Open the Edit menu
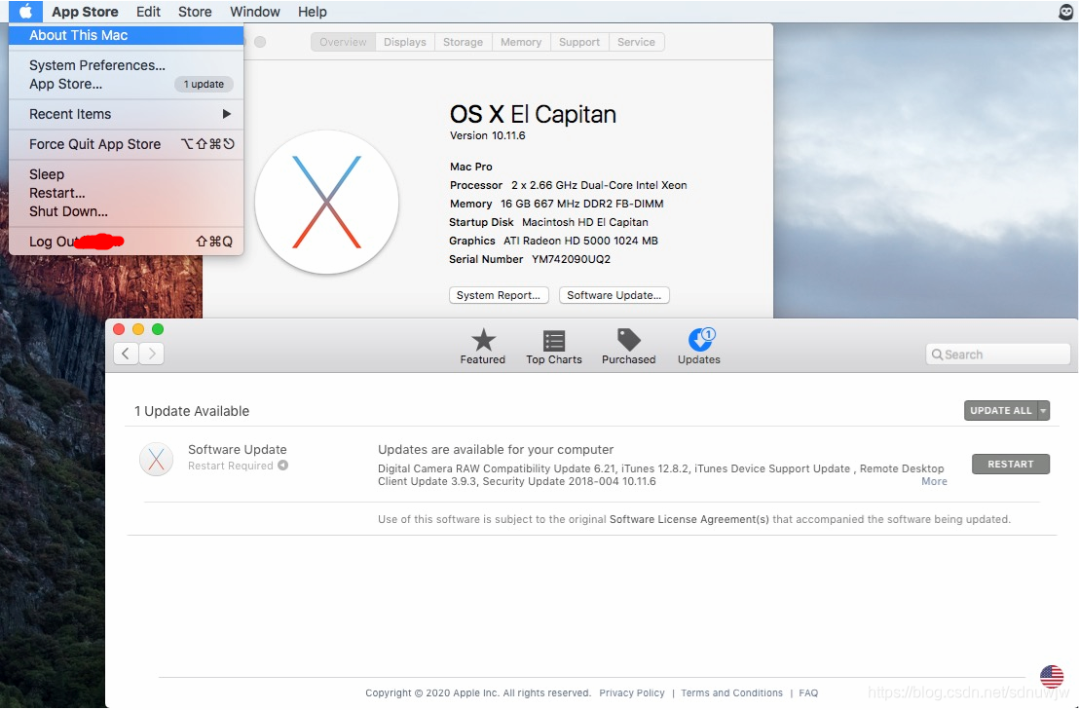This screenshot has height=710, width=1079. click(x=148, y=12)
